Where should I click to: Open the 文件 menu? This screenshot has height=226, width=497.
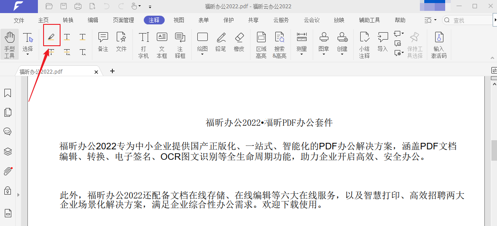[19, 20]
